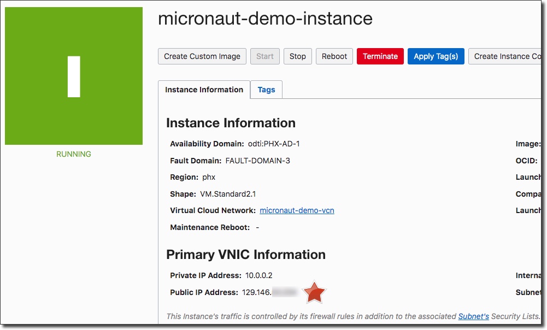Reboot the micronaut-demo-instance

[334, 56]
